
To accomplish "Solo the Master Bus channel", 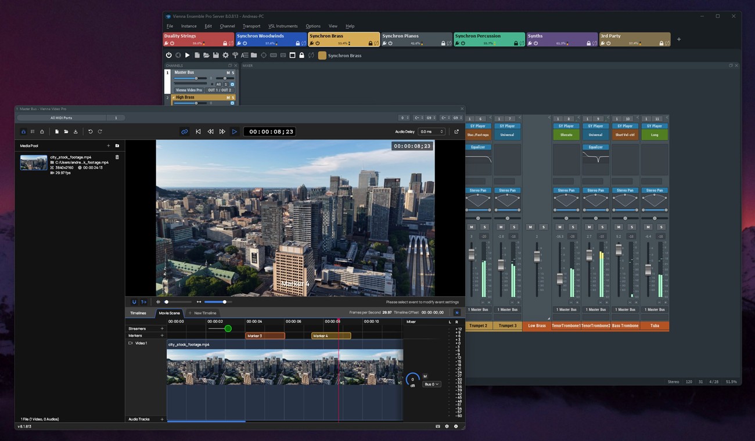I will point(233,72).
